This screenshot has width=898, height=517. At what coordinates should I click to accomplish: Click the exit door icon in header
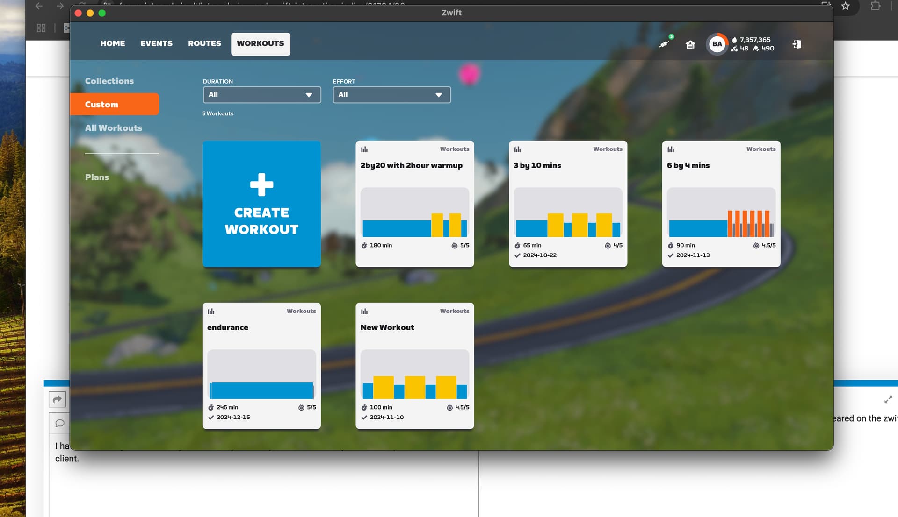[797, 44]
